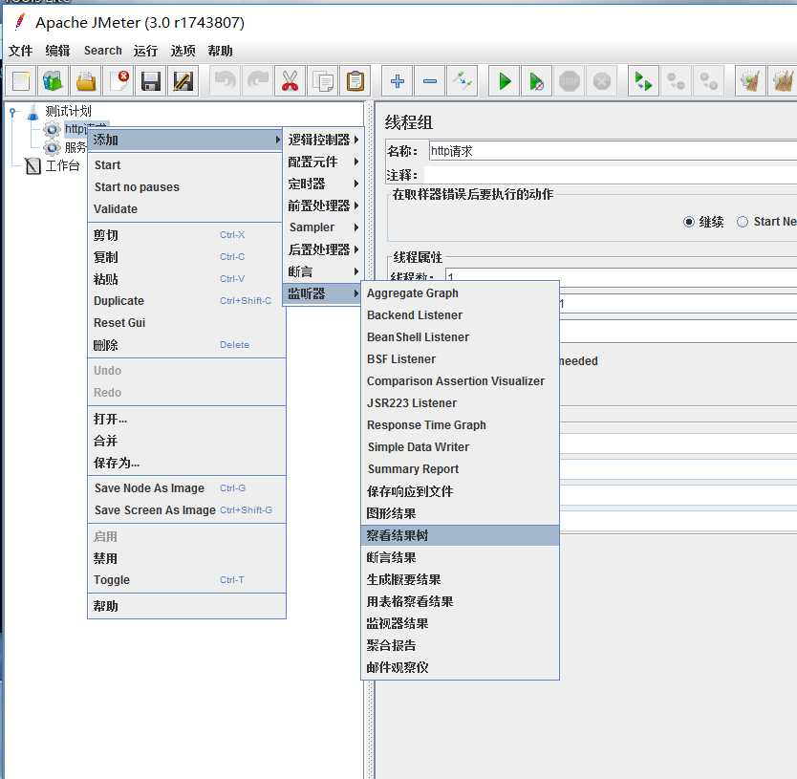This screenshot has width=797, height=779.
Task: Click Duplicate in context menu
Action: coord(186,301)
